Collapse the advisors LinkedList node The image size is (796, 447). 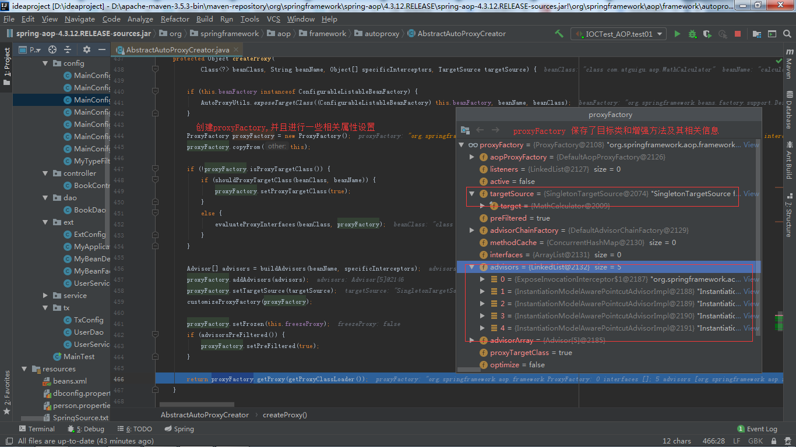(473, 267)
